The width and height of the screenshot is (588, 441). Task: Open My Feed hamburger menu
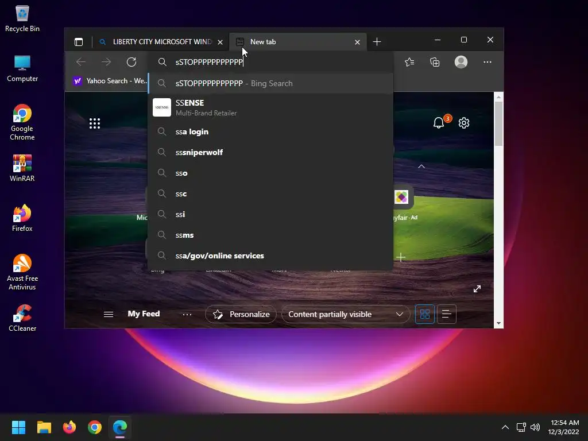109,314
